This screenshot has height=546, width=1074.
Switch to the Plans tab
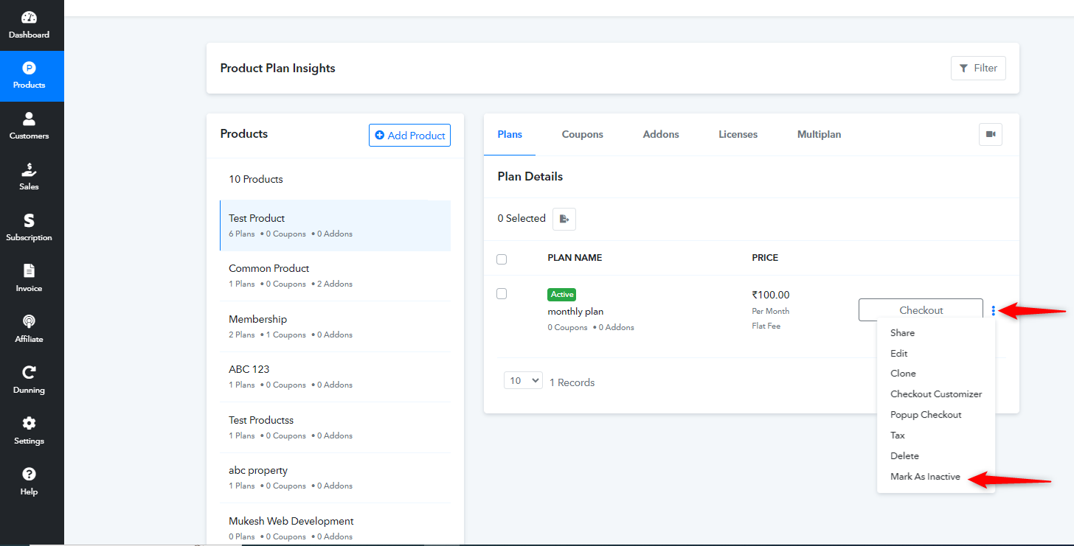(x=510, y=134)
